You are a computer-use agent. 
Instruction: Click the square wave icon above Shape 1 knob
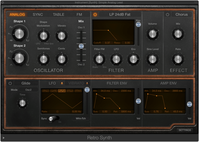(x=11, y=27)
